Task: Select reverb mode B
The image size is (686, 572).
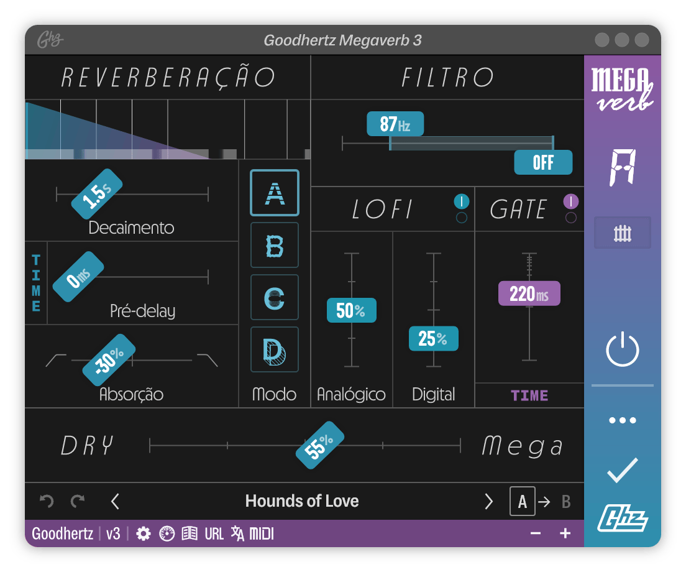Action: tap(274, 244)
